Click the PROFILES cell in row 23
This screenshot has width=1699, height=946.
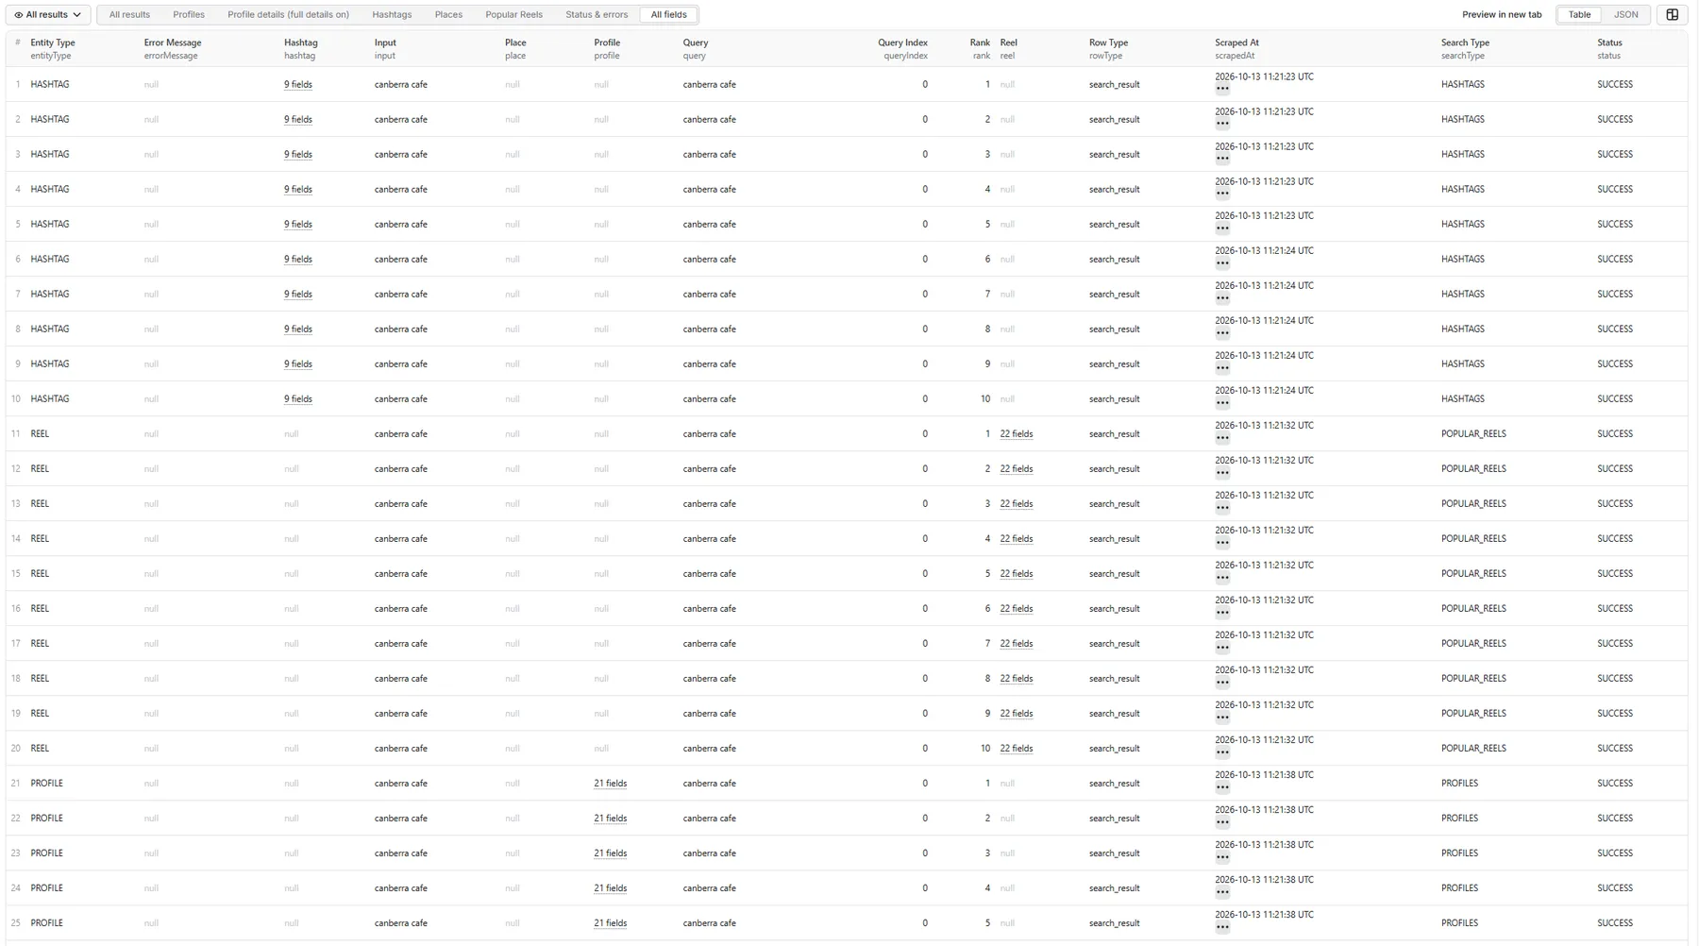coord(1459,853)
